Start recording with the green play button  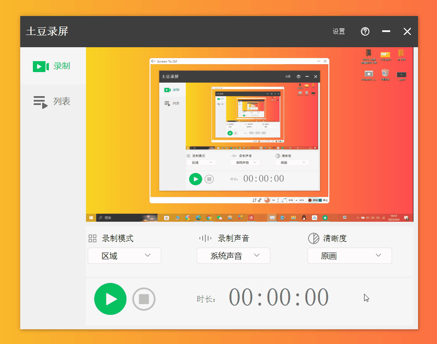110,299
